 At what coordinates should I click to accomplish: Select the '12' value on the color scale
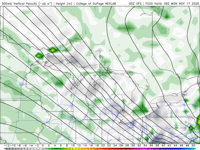(79, 145)
